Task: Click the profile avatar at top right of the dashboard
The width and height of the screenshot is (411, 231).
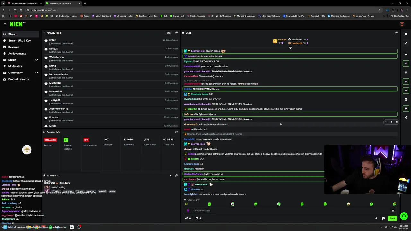Action: (x=402, y=24)
